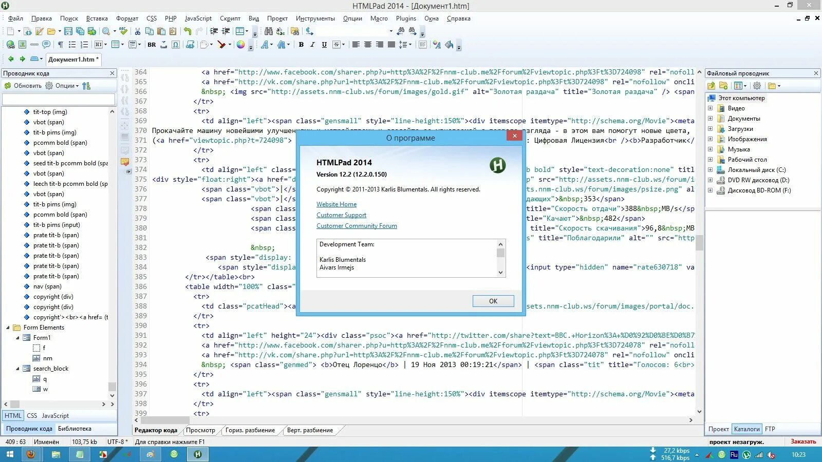Center align text

[367, 45]
